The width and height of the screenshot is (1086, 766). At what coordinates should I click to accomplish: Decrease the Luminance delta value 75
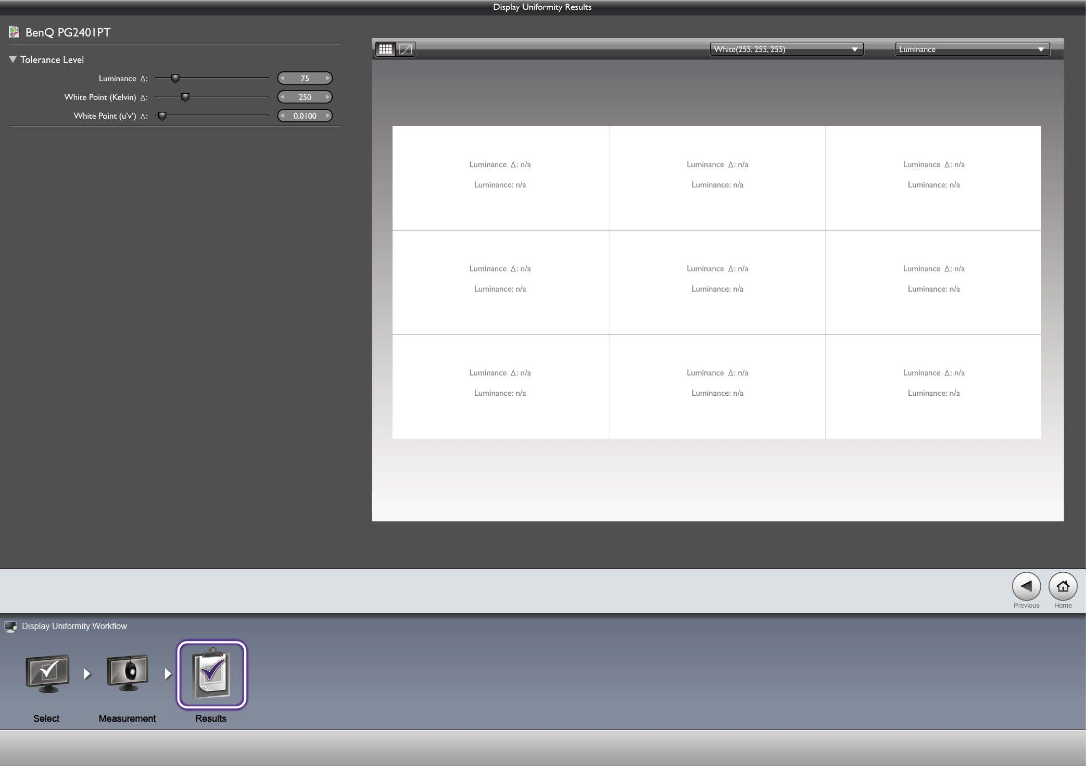coord(282,78)
